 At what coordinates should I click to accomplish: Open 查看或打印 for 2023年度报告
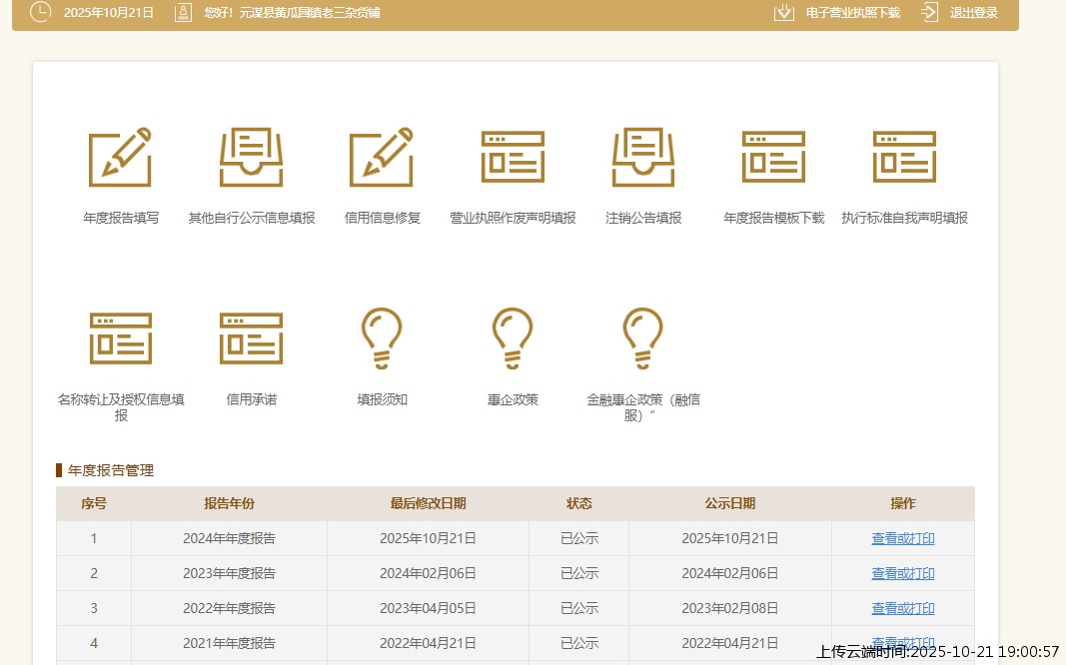903,573
